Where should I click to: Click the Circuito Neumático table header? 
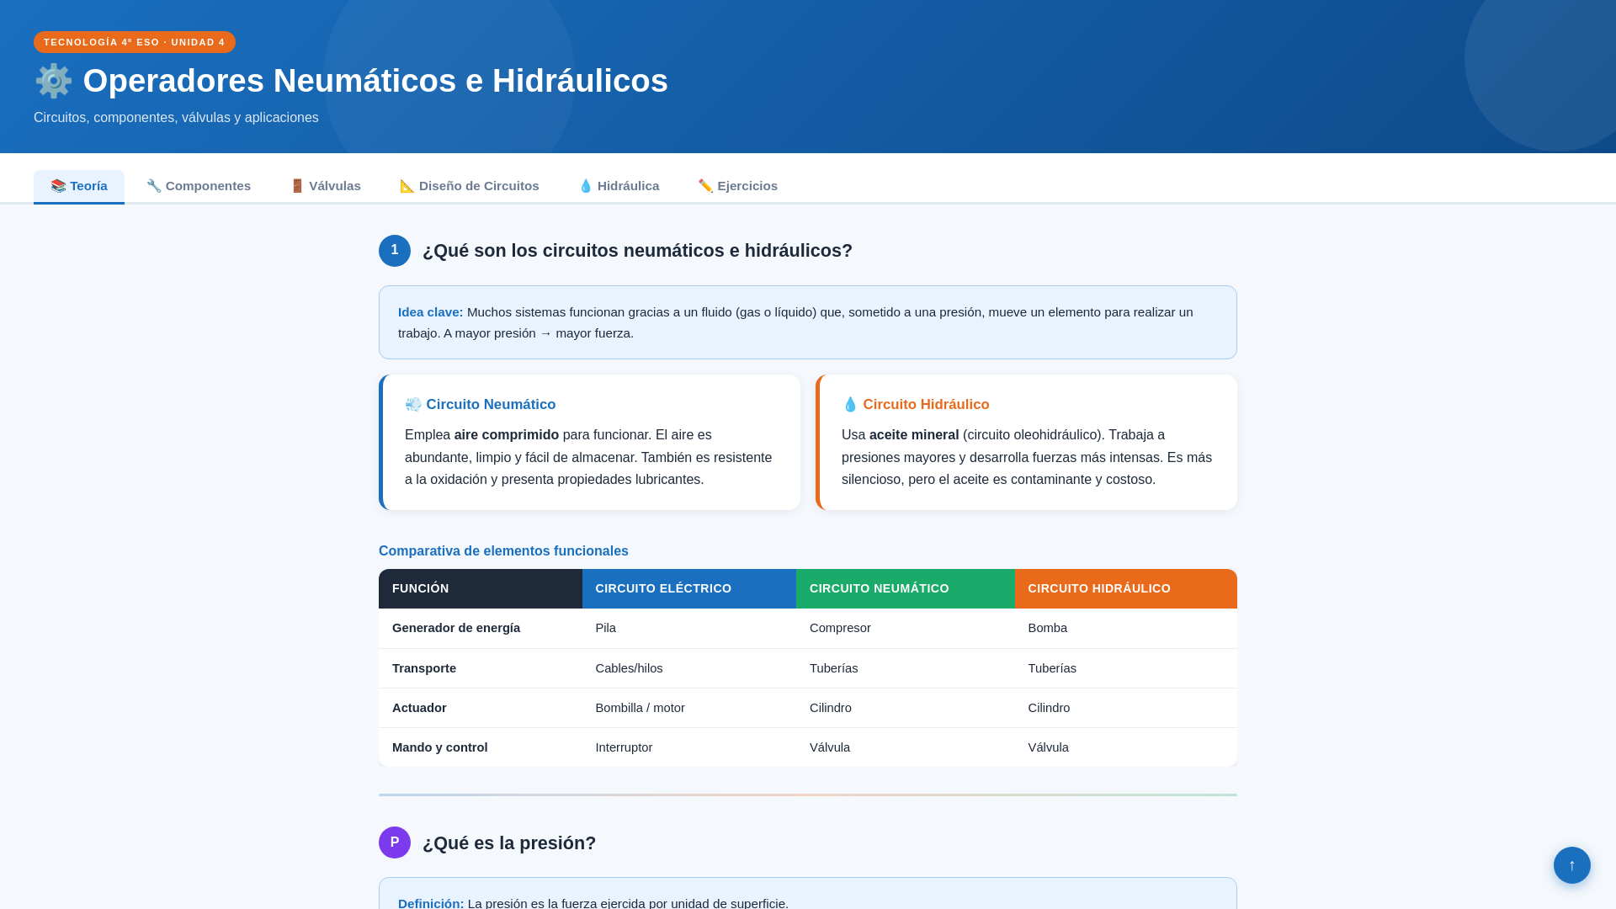click(906, 588)
